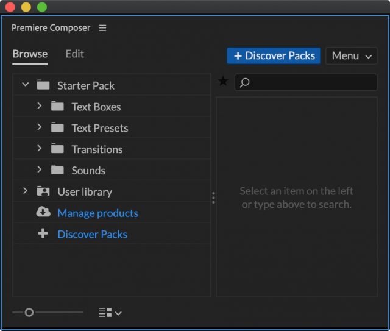Switch to the Edit tab
The image size is (390, 331).
click(x=75, y=54)
